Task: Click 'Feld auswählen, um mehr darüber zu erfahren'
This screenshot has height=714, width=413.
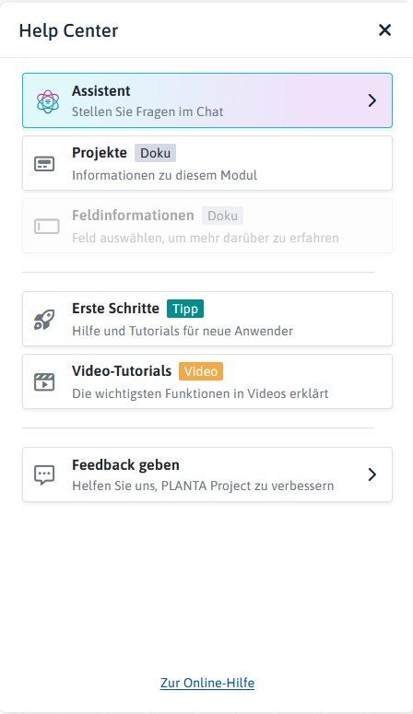Action: pyautogui.click(x=206, y=238)
